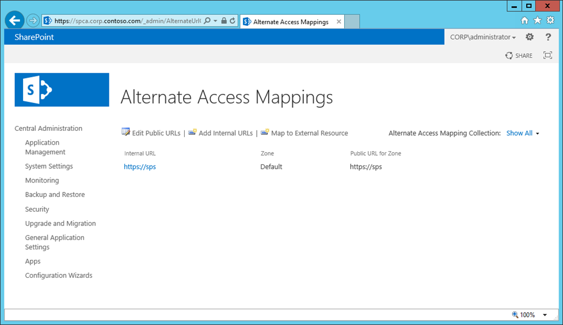Toggle focus on content mode icon
Screen dimensions: 563x325
pyautogui.click(x=548, y=56)
